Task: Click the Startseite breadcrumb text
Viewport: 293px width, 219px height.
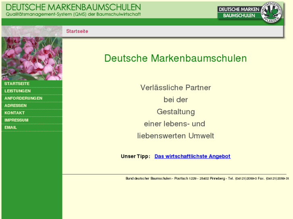Action: coord(77,31)
